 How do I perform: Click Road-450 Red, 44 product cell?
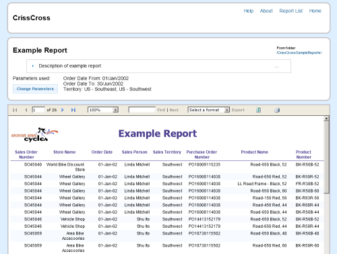coord(270,205)
